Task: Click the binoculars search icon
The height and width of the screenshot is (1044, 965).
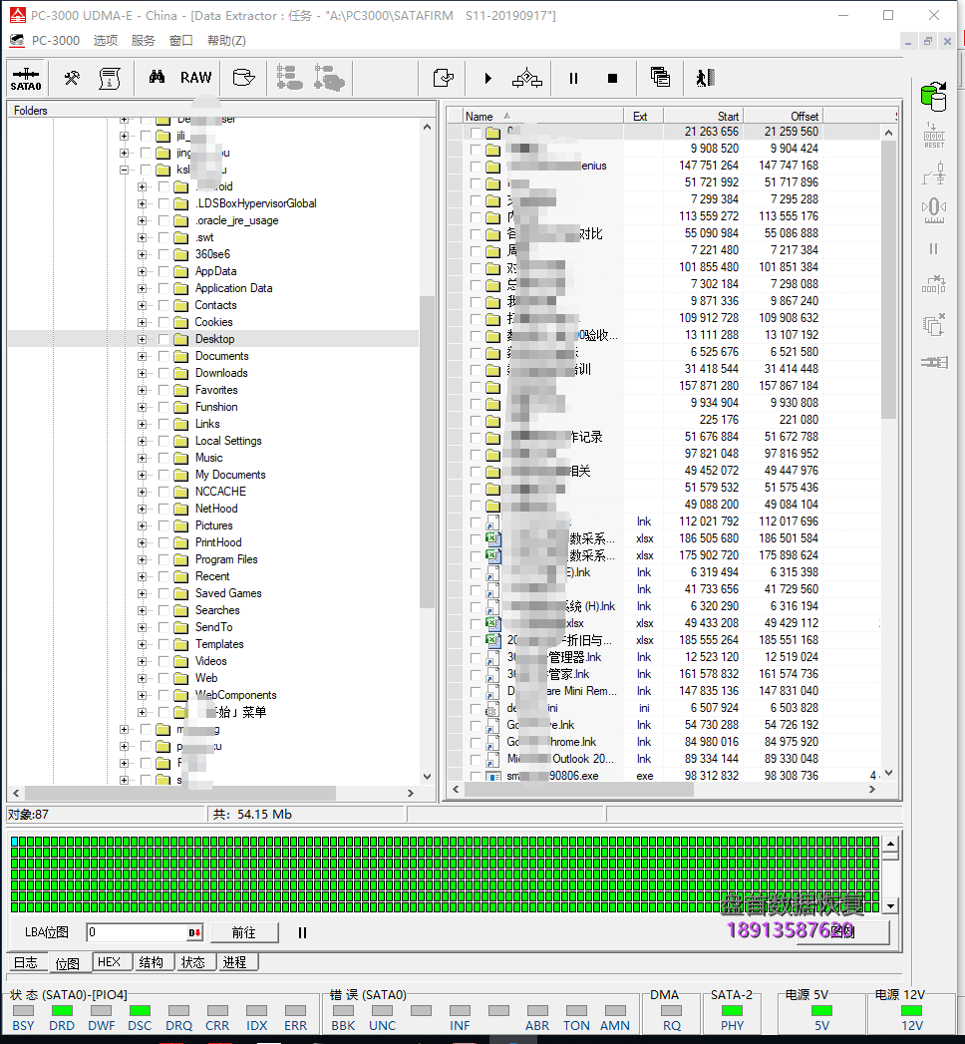Action: (158, 77)
